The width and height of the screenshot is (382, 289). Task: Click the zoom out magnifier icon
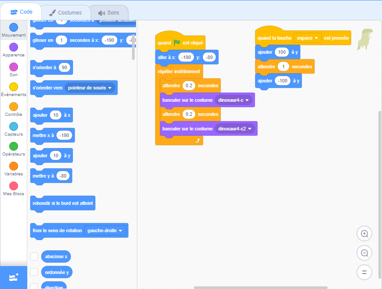click(364, 253)
